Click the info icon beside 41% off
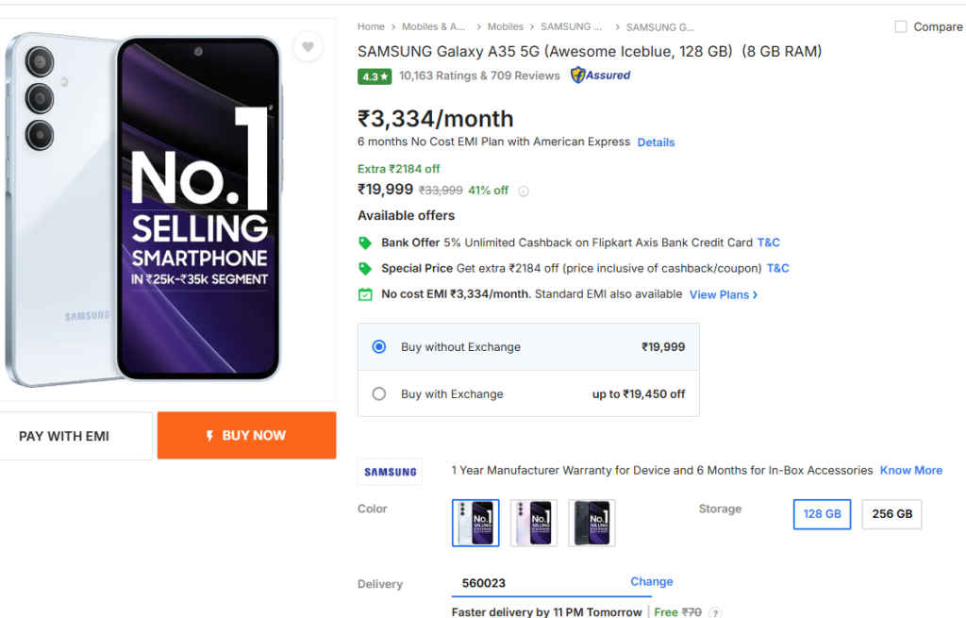This screenshot has width=966, height=618. pyautogui.click(x=525, y=190)
